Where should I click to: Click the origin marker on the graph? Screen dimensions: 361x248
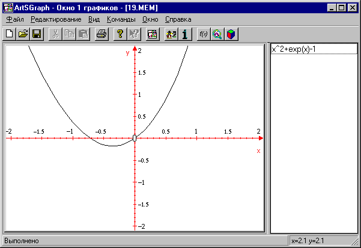pos(135,138)
